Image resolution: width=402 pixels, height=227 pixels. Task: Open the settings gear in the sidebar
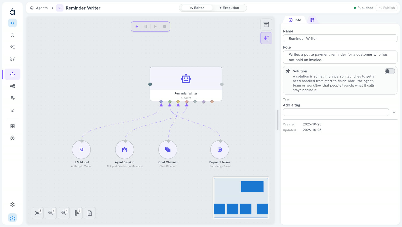coord(12,205)
